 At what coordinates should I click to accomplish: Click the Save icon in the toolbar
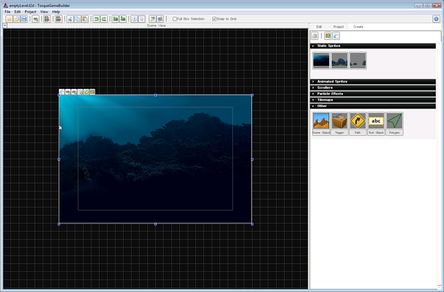click(x=23, y=19)
